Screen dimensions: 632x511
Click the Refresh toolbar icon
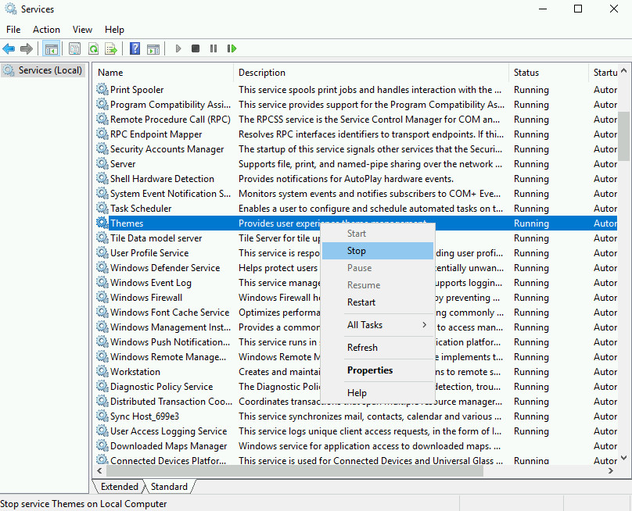click(94, 48)
